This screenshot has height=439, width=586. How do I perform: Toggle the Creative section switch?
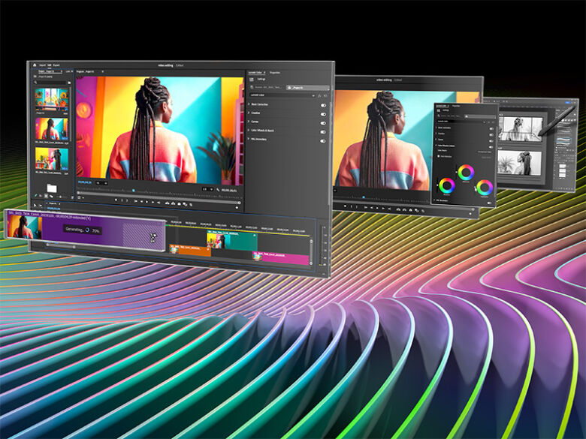(x=323, y=115)
